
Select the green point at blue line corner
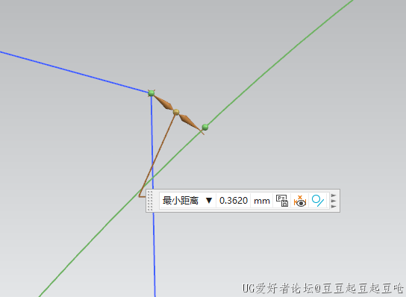(x=152, y=93)
